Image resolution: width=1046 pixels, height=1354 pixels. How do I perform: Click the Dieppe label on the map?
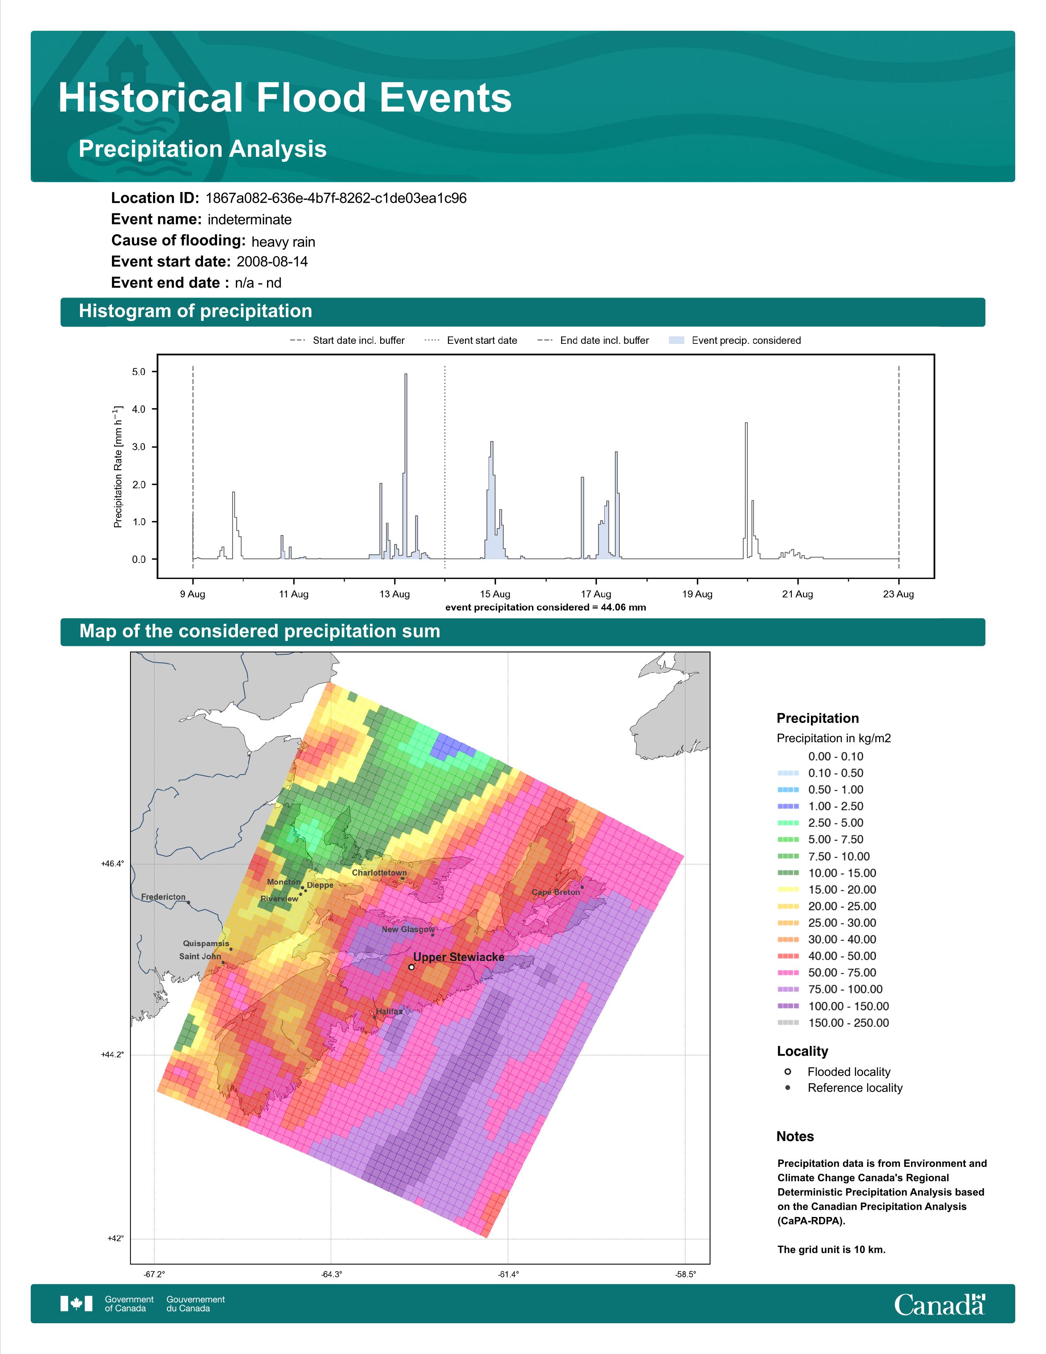point(320,885)
